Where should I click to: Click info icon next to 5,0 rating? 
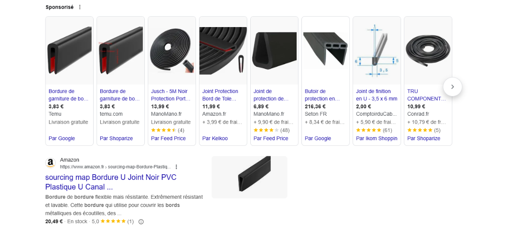tap(141, 221)
